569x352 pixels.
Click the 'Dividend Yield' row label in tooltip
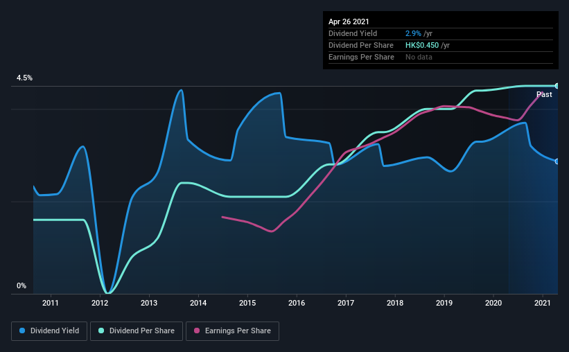pos(353,33)
